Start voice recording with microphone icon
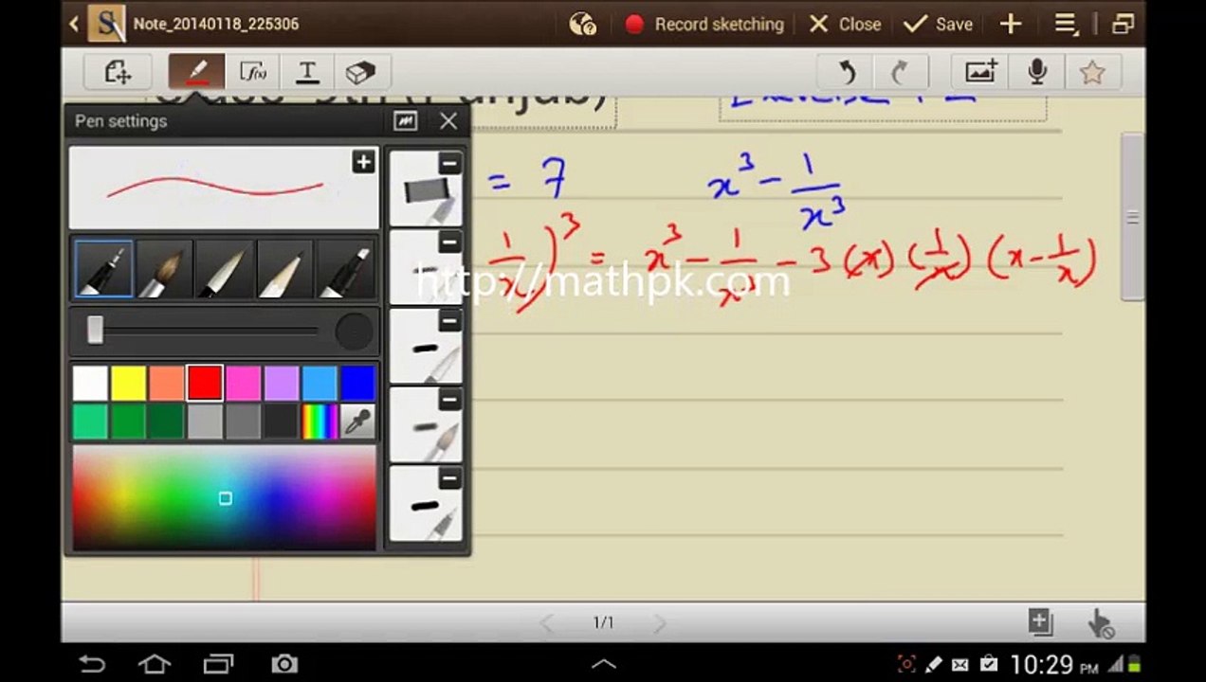Screen dimensions: 1206x682 tap(1037, 72)
